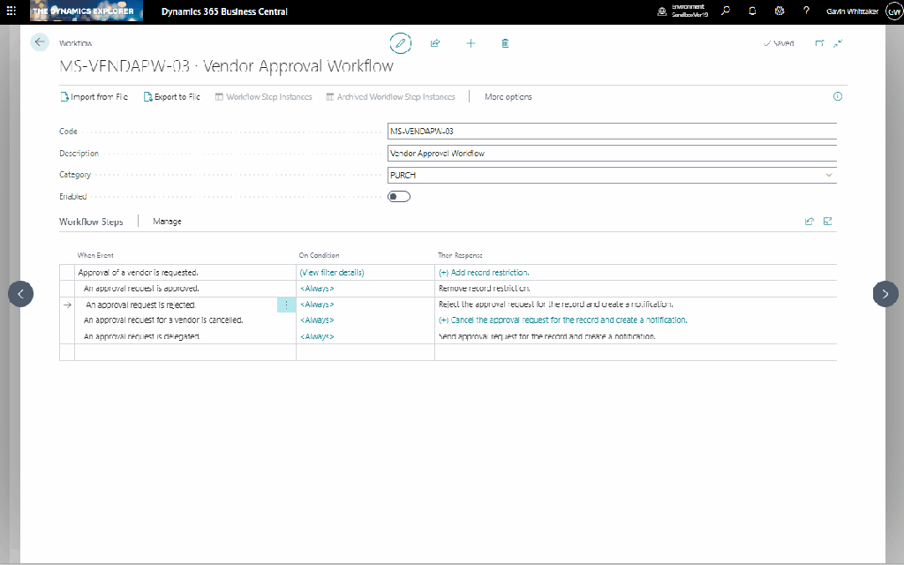Select the row marker for rejected request line
Image resolution: width=904 pixels, height=565 pixels.
(67, 304)
